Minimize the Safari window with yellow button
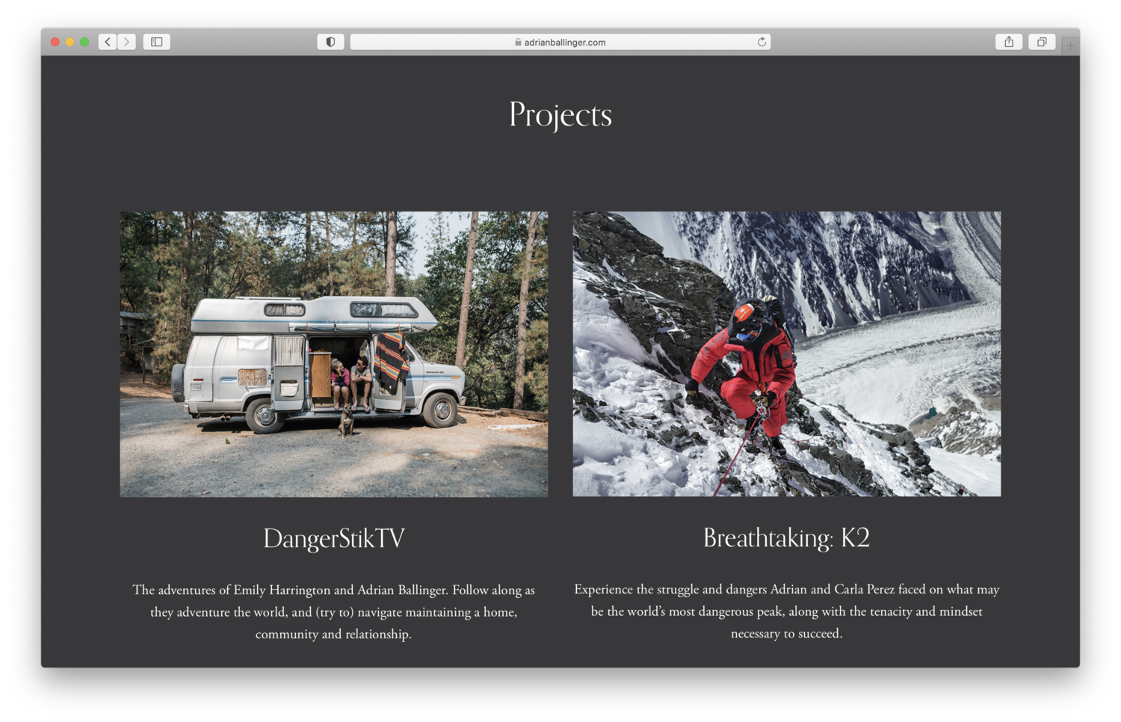This screenshot has height=722, width=1121. (70, 42)
